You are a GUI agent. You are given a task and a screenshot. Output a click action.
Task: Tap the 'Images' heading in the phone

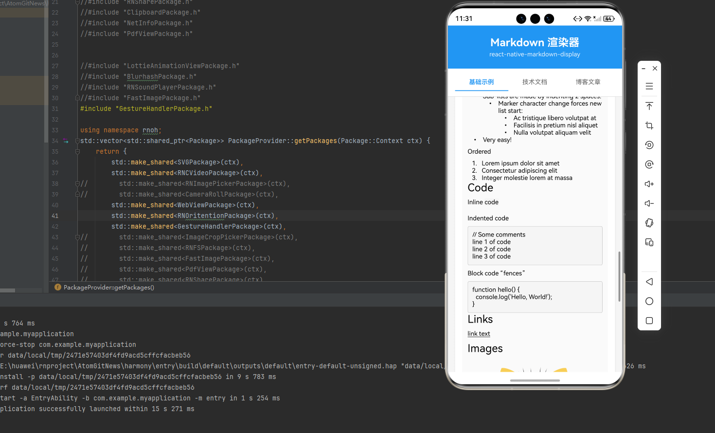(x=485, y=348)
